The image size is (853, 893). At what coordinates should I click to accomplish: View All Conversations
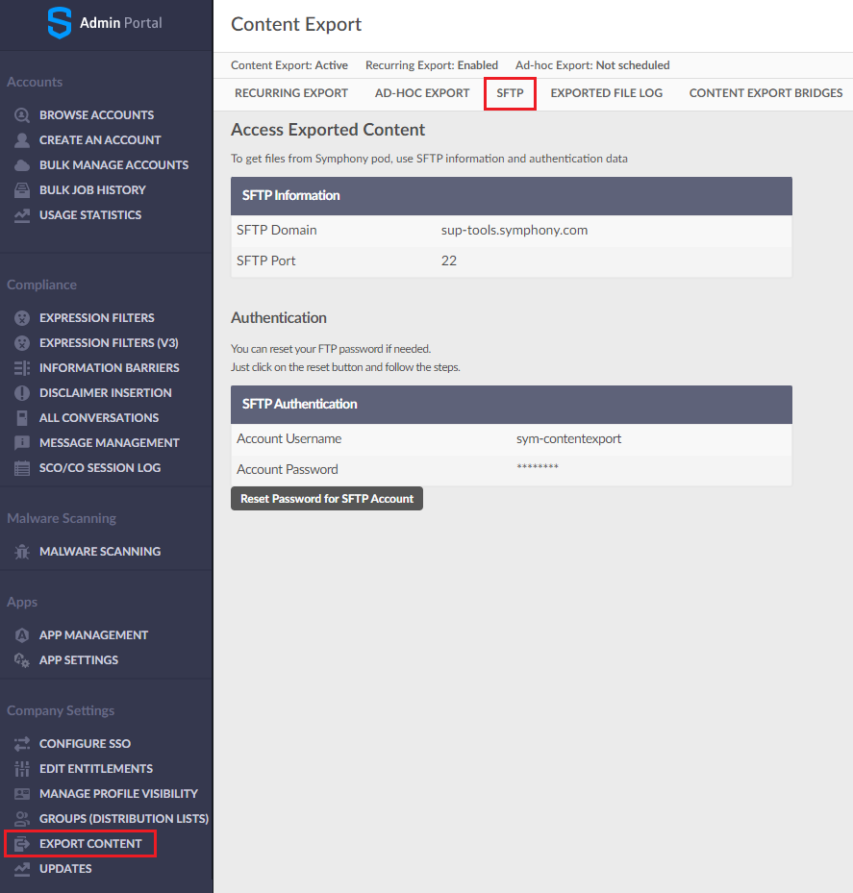pos(99,418)
